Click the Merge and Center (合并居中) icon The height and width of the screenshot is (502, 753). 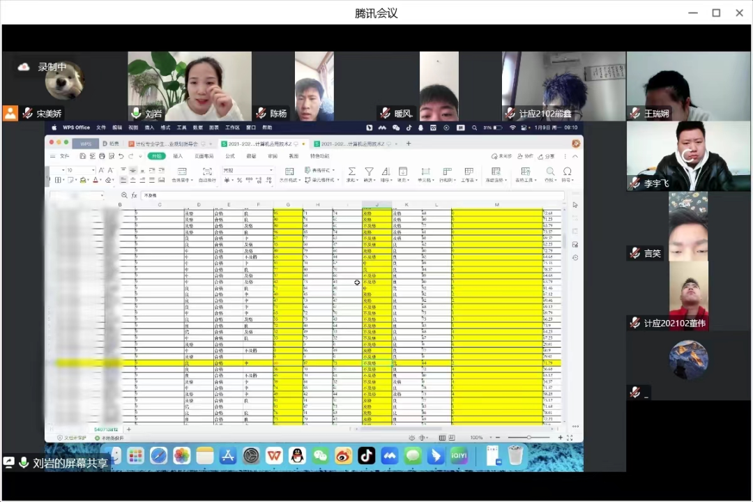pyautogui.click(x=182, y=172)
